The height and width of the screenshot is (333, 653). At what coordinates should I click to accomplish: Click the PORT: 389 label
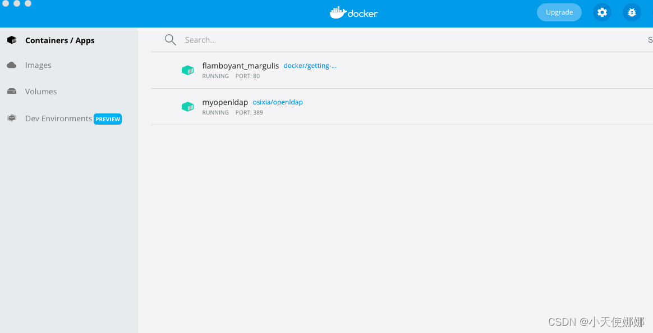249,112
